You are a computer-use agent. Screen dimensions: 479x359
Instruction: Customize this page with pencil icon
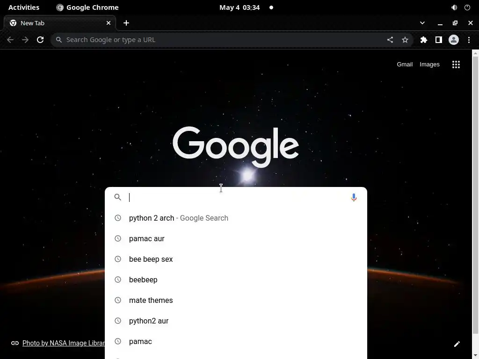[x=457, y=344]
